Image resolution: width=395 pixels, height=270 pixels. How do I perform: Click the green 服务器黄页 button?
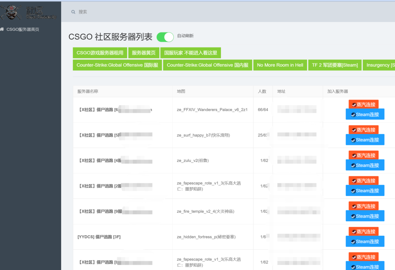click(144, 53)
